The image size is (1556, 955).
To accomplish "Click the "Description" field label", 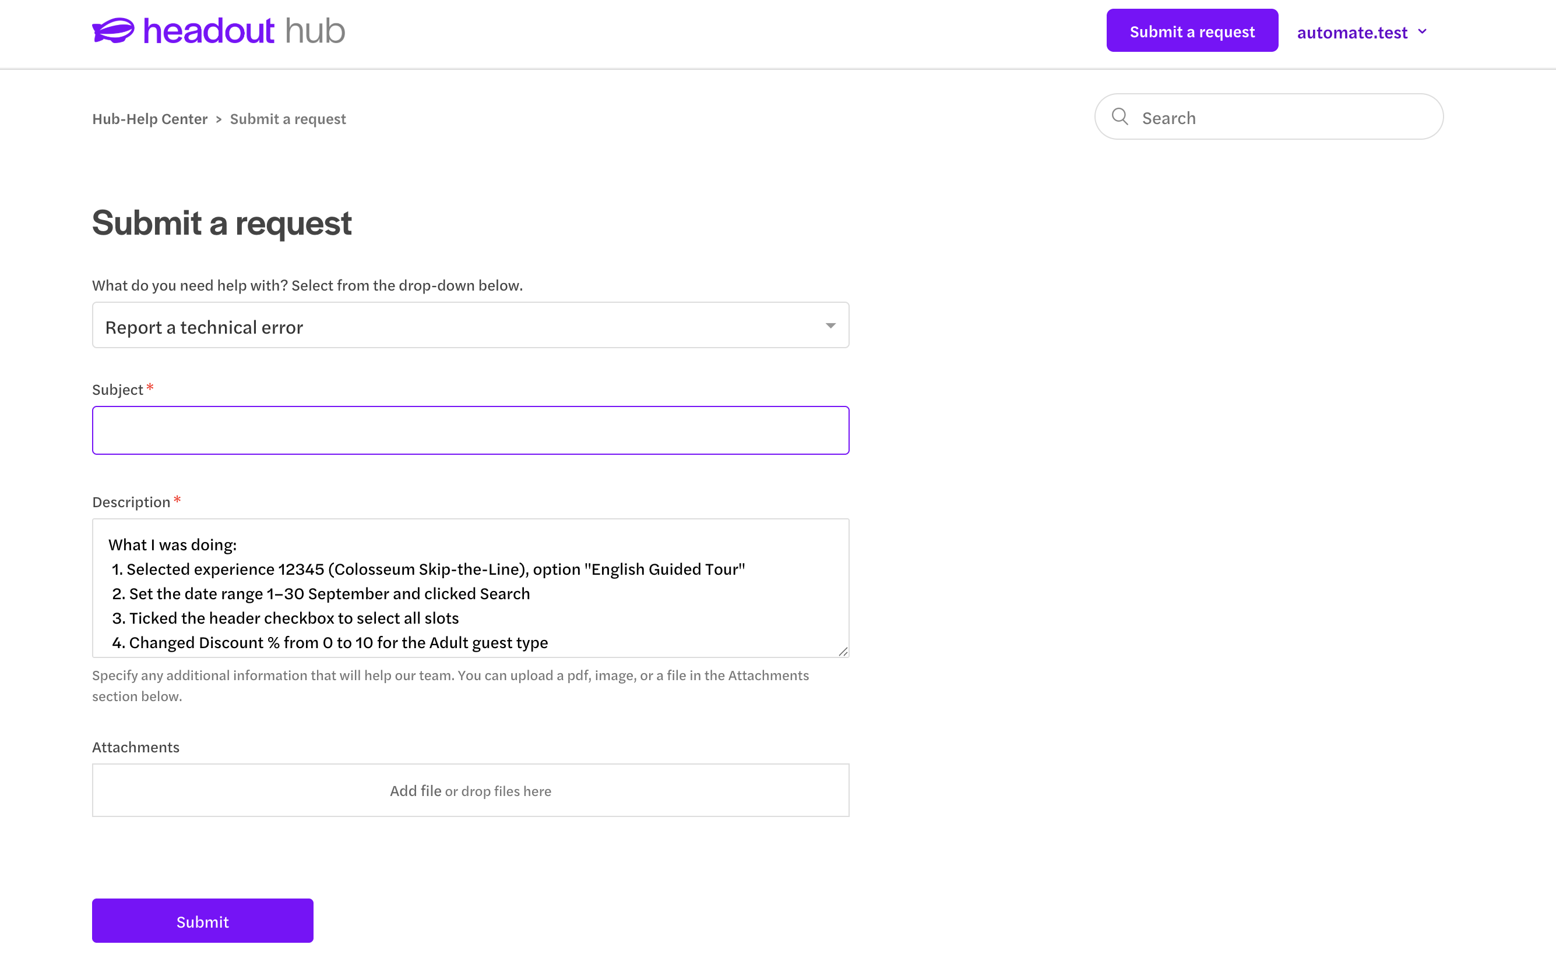I will 132,502.
